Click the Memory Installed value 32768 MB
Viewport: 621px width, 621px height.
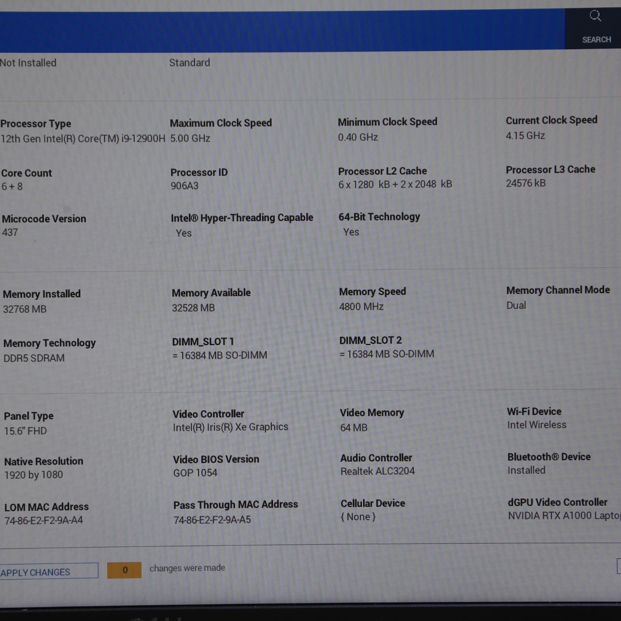25,309
